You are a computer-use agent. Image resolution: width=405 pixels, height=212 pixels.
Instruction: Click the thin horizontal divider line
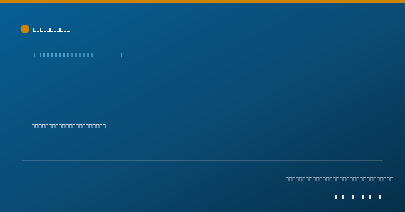pos(202,160)
